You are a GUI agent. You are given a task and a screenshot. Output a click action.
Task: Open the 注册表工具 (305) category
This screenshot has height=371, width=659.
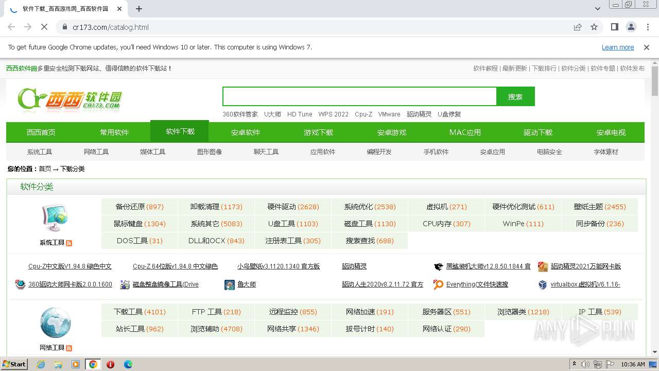(293, 241)
